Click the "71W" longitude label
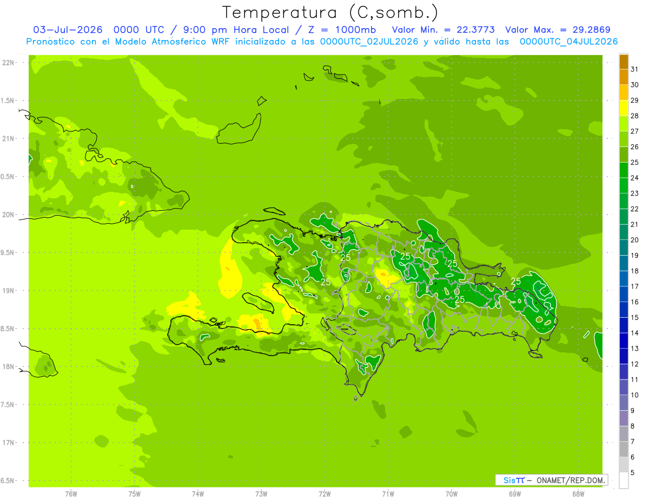The width and height of the screenshot is (649, 501). click(388, 494)
